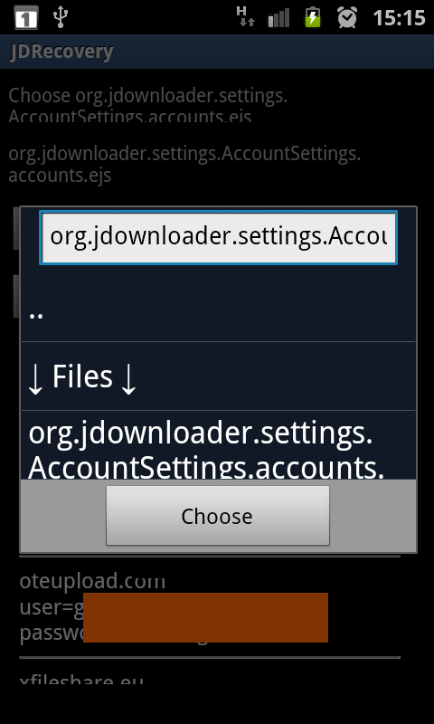Tap the 15:15 clock display

(x=399, y=17)
